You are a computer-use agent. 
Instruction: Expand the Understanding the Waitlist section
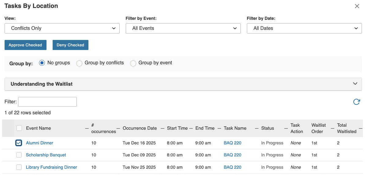coord(183,84)
